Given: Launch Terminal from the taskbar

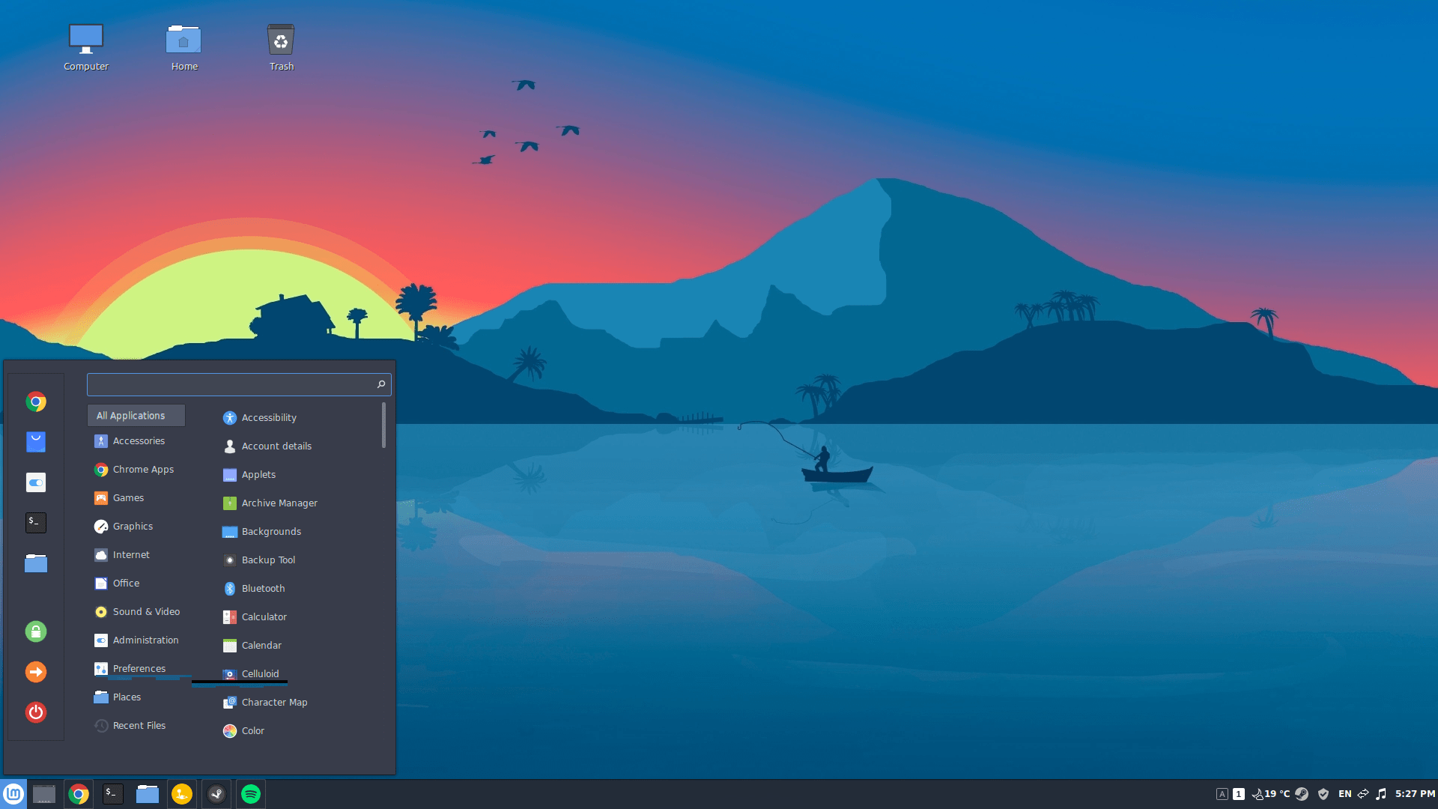Looking at the screenshot, I should pyautogui.click(x=113, y=794).
